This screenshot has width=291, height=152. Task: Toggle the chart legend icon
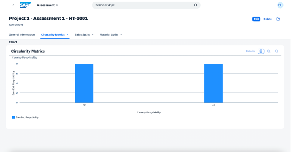[x=261, y=51]
